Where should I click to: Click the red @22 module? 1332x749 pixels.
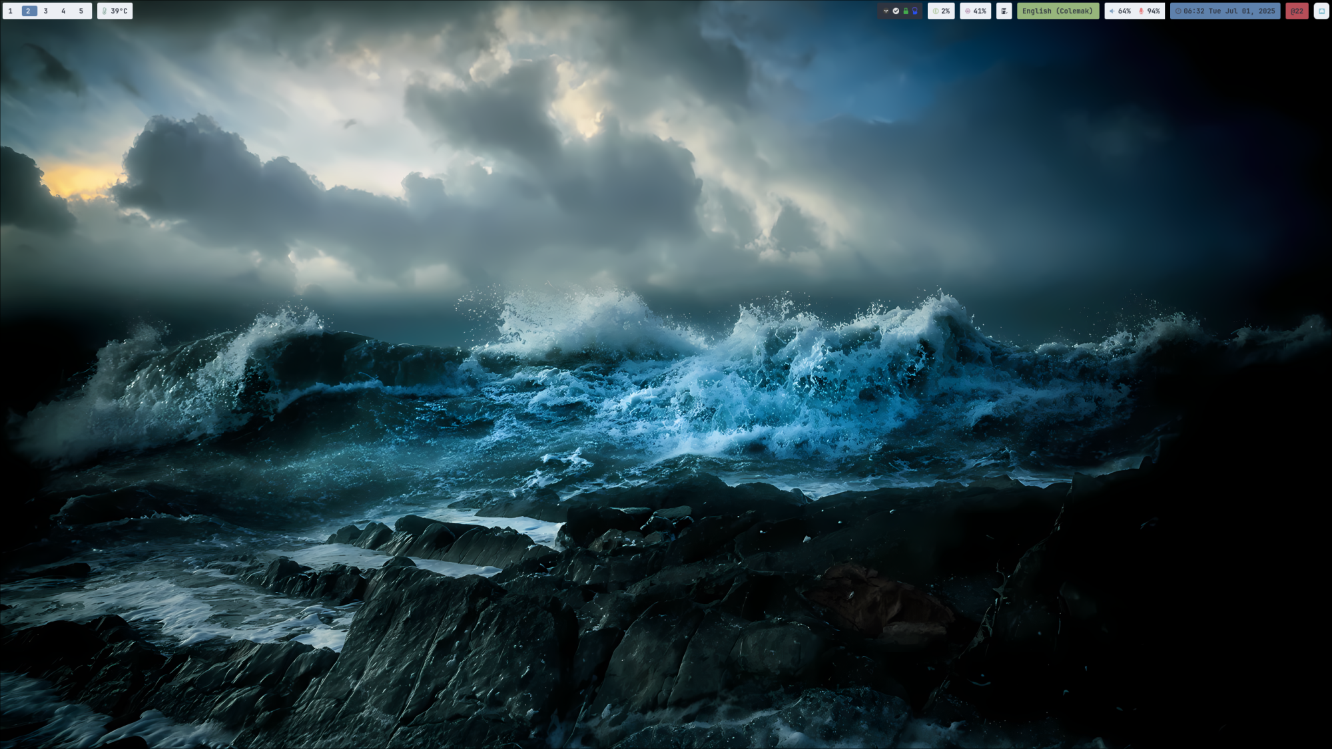pos(1297,11)
